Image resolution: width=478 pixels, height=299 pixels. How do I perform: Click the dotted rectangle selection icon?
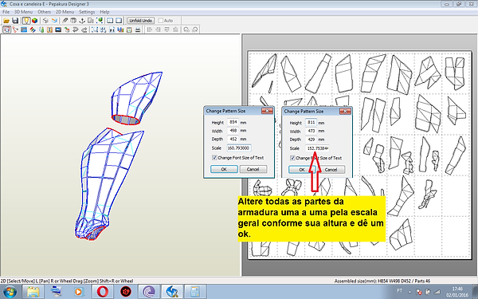pyautogui.click(x=95, y=30)
